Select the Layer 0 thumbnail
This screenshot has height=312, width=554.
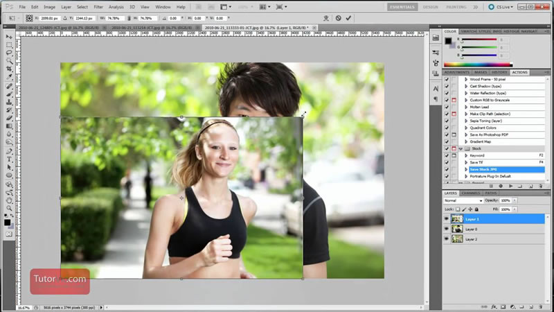click(x=457, y=229)
